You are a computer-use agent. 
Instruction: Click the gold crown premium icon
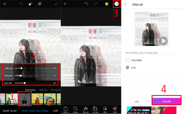coord(106,4)
